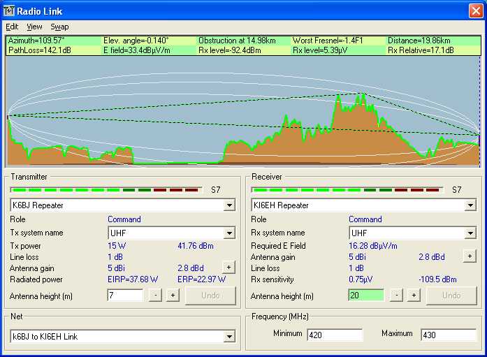Click the Radio Link title bar icon
The image size is (487, 357).
click(9, 9)
